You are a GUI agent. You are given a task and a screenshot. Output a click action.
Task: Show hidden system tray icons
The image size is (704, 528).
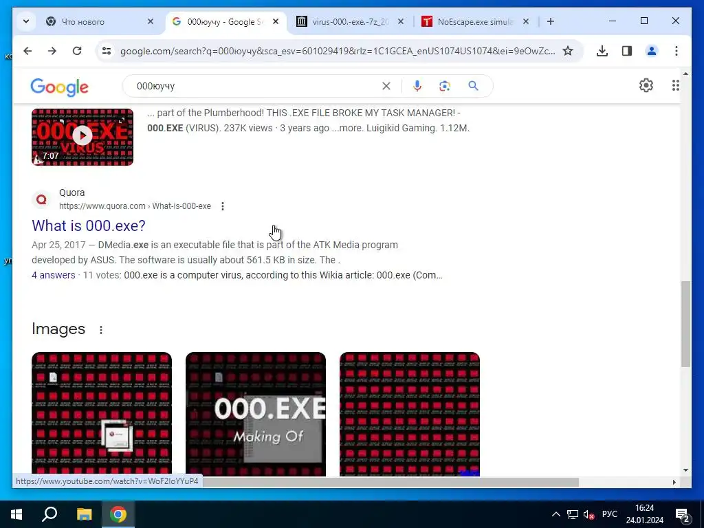(555, 514)
